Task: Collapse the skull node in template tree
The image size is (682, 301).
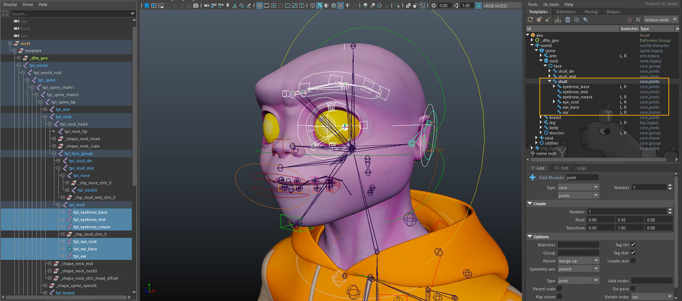Action: coord(550,82)
